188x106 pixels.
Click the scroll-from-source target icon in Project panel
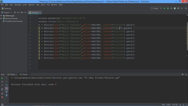(x=15, y=12)
